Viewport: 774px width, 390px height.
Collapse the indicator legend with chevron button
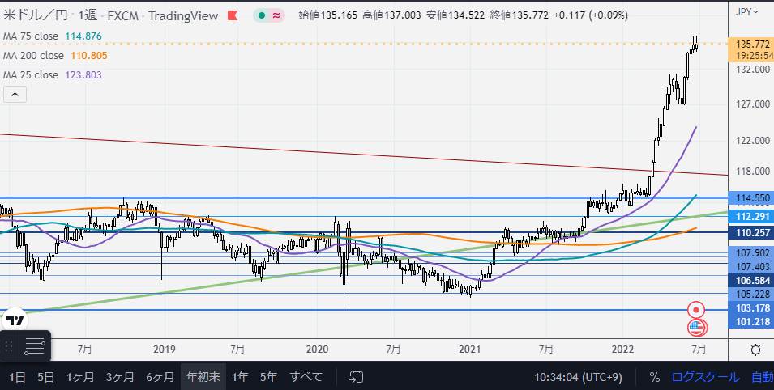pyautogui.click(x=15, y=95)
